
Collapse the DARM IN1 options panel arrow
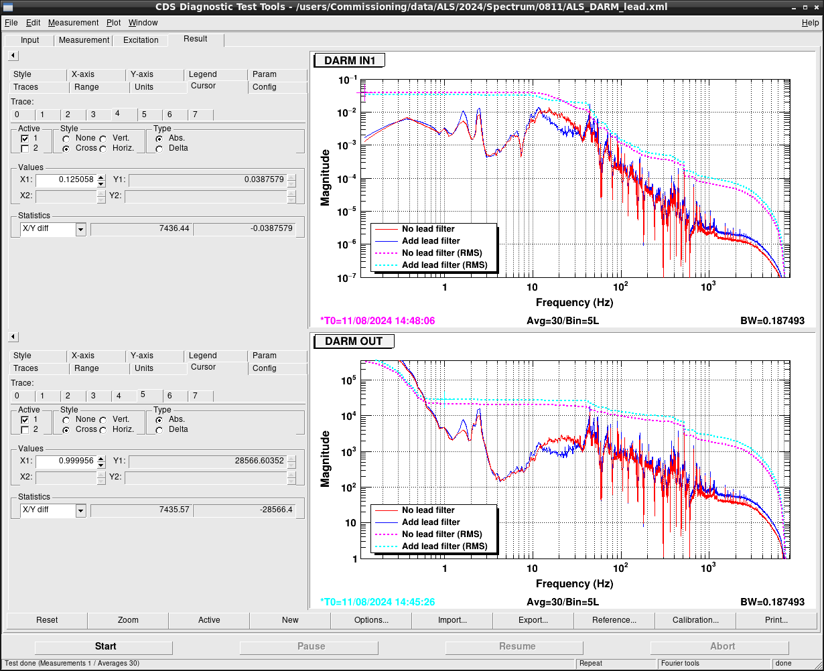(x=13, y=55)
